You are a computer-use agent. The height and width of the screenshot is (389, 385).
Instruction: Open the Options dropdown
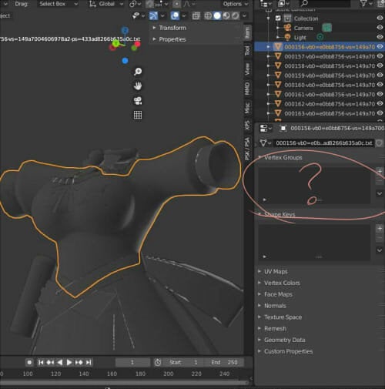point(236,4)
